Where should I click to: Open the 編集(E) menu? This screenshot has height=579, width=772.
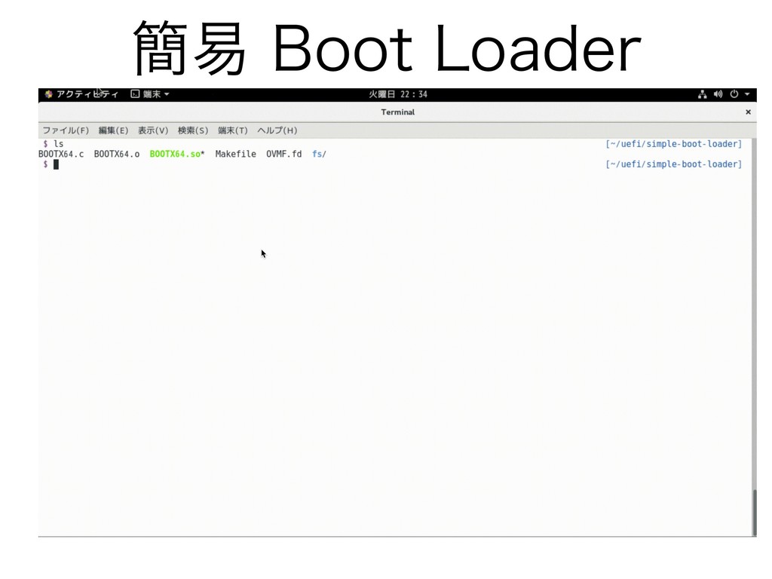[x=113, y=130]
